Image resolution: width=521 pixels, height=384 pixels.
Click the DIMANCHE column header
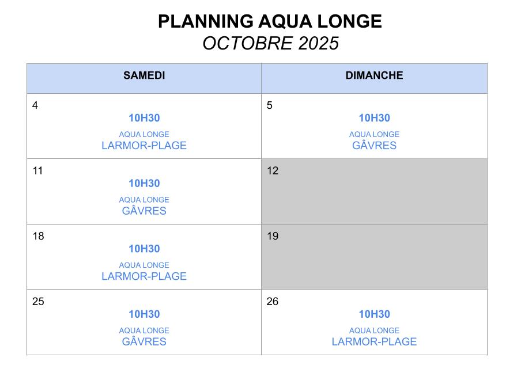pyautogui.click(x=374, y=75)
